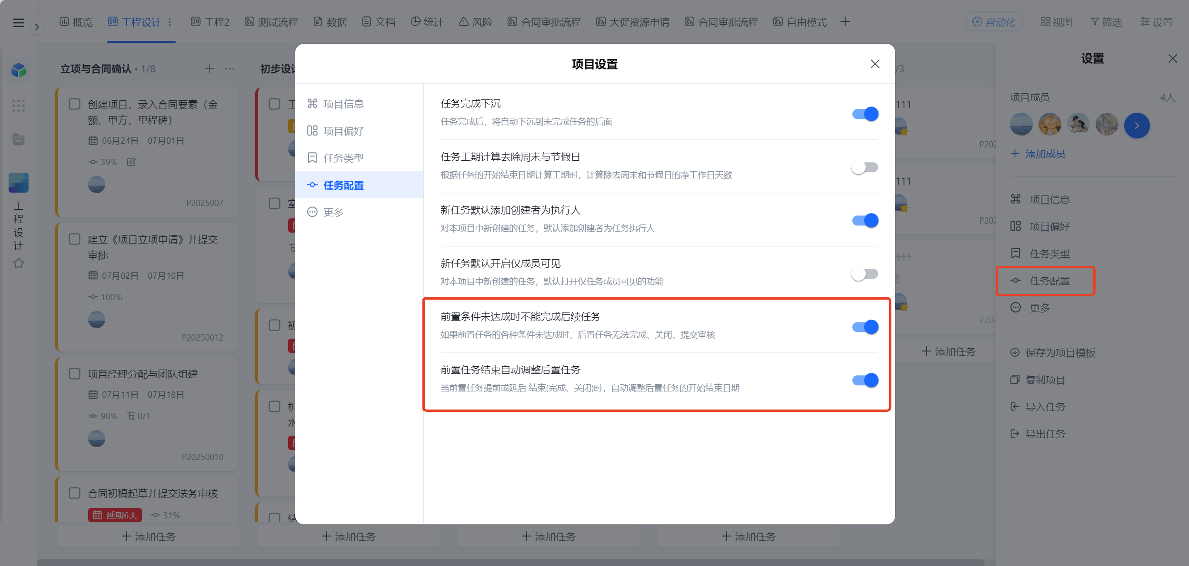
Task: Click the horizontal scrollbar at bottom
Action: pyautogui.click(x=510, y=562)
